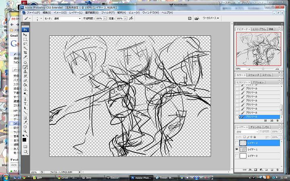This screenshot has height=181, width=290.
Task: Select the Hand tool
Action: [x=25, y=127]
